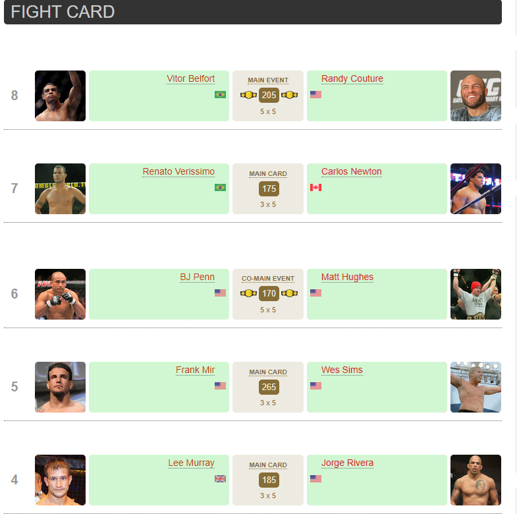Open Frank Mir photo thumbnail
The height and width of the screenshot is (514, 517).
point(60,387)
